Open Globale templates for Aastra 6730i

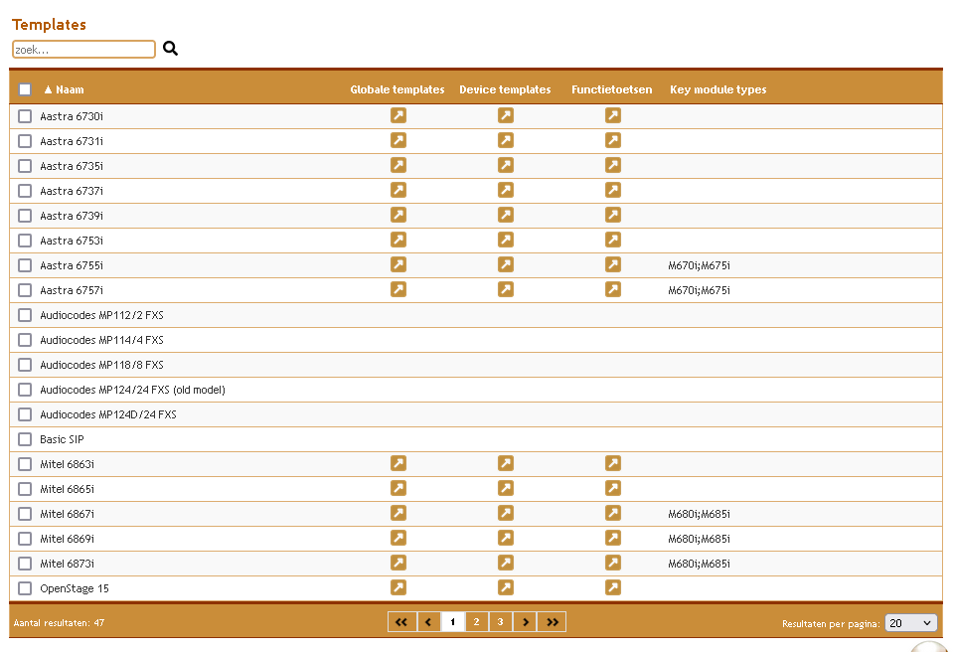pos(398,115)
